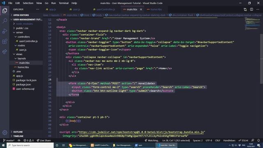
Task: Click Cortana circle on taskbar
Action: click(57, 145)
